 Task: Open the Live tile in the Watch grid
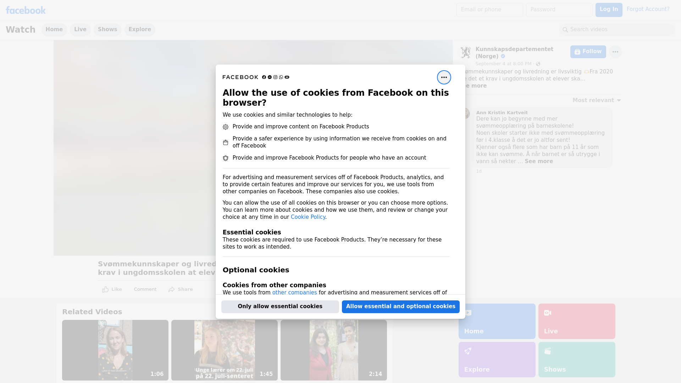coord(577,321)
